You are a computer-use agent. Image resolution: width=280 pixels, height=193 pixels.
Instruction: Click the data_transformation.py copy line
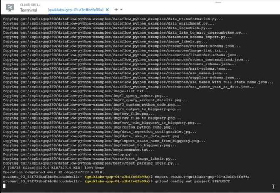(x=113, y=19)
